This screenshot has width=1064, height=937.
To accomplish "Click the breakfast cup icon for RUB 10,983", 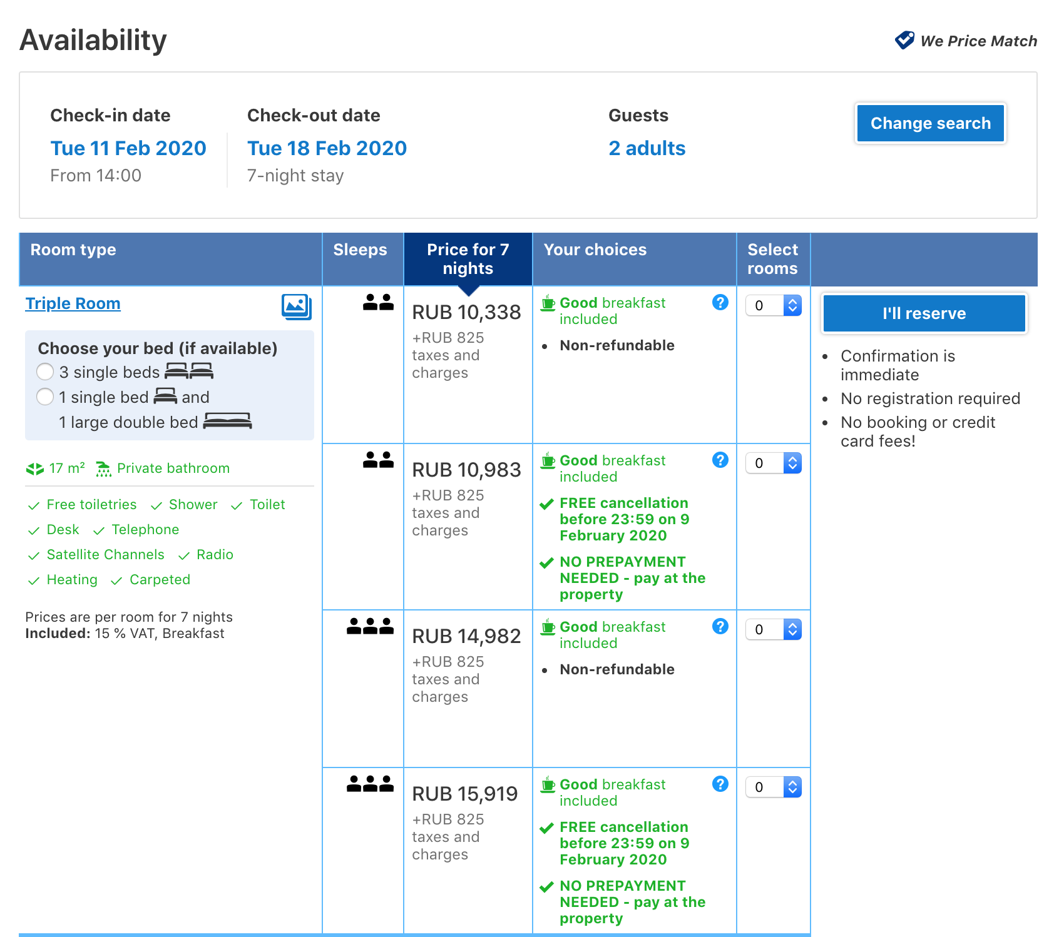I will (x=548, y=460).
